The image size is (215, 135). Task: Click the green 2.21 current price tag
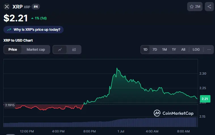click(205, 99)
